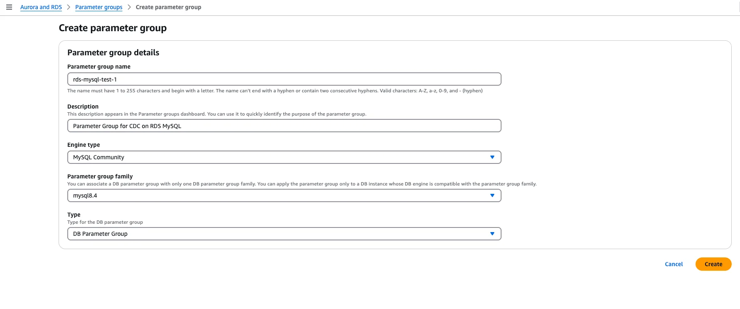This screenshot has height=309, width=740.
Task: Open the DB Parameter Group type dropdown
Action: (x=278, y=234)
